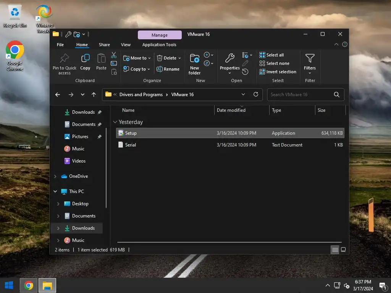The width and height of the screenshot is (391, 293).
Task: Expand the OneDrive tree node
Action: 55,176
